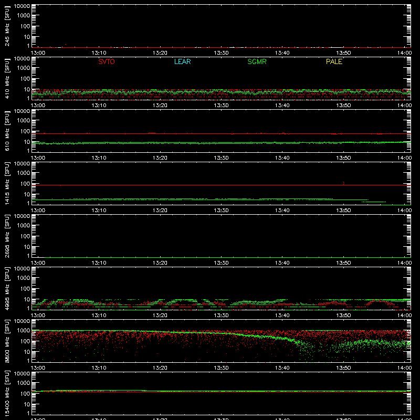Screen dimensions: 420x420
Task: Click 13:10 time label under 8800 MHz plot
Action: pyautogui.click(x=99, y=368)
